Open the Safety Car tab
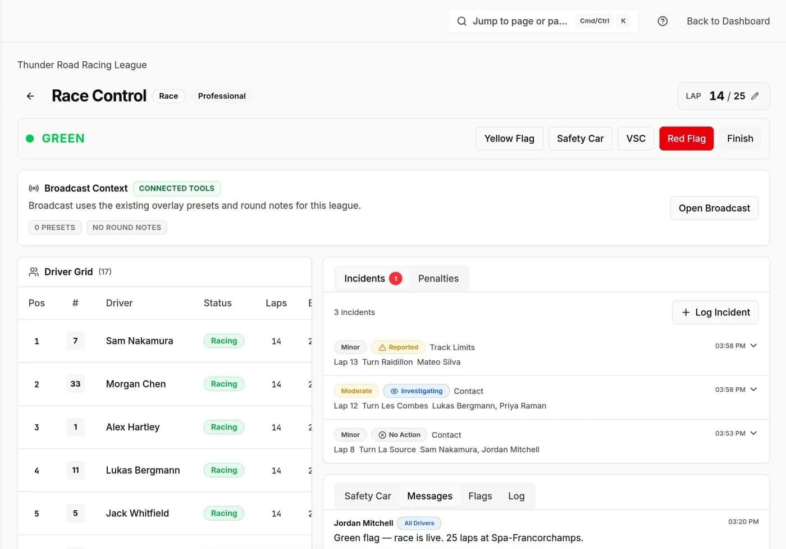The image size is (786, 549). (x=368, y=496)
